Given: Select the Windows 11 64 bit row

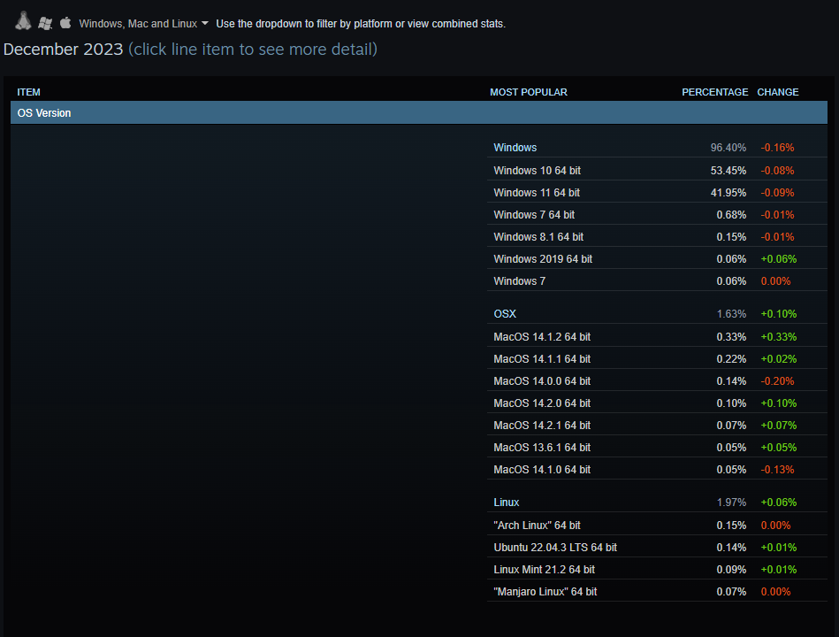Looking at the screenshot, I should coord(657,192).
